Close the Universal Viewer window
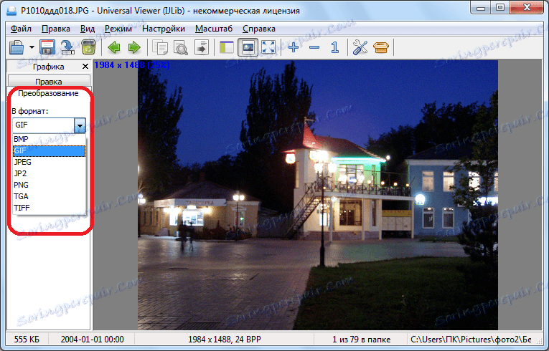 pyautogui.click(x=527, y=8)
